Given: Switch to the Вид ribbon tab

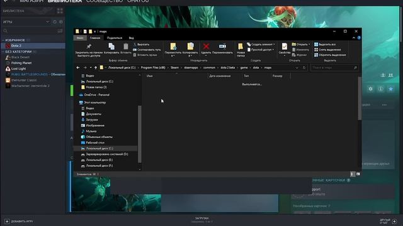Looking at the screenshot, I should tap(131, 38).
